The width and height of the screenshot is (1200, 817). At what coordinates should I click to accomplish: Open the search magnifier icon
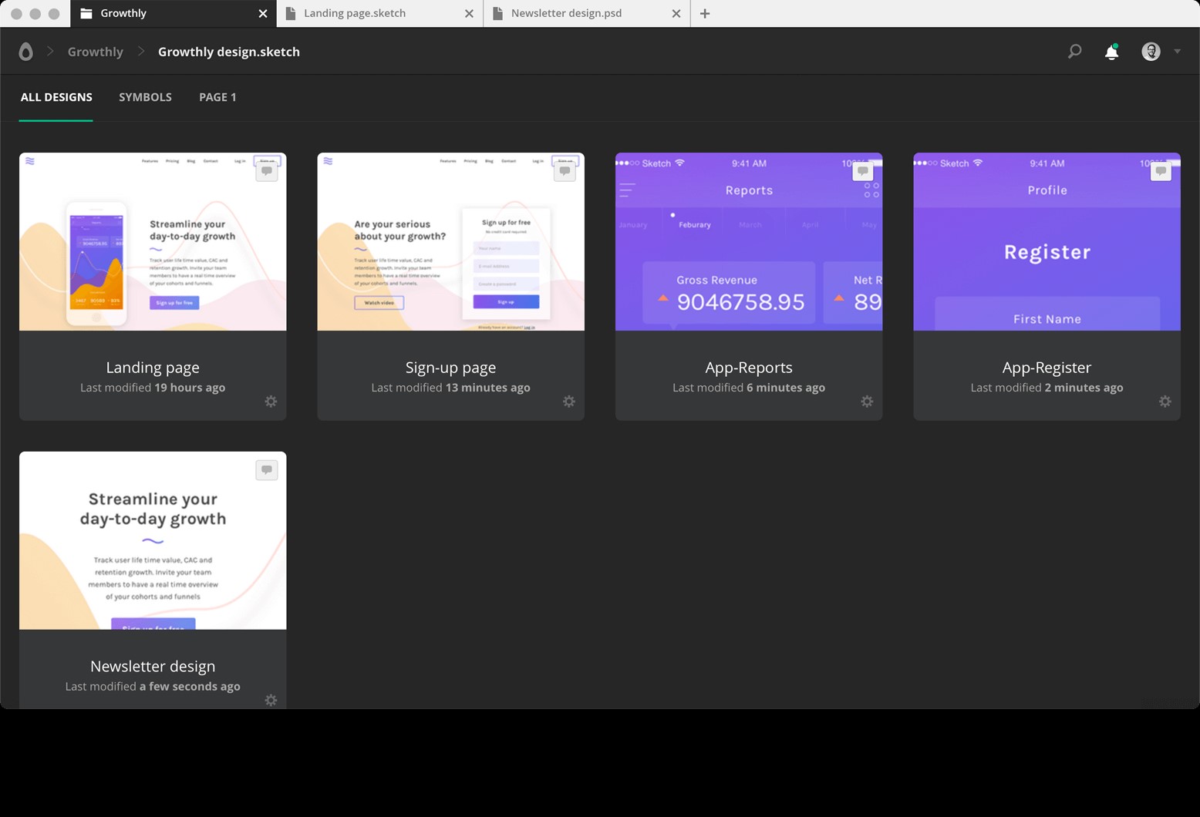[x=1074, y=52]
